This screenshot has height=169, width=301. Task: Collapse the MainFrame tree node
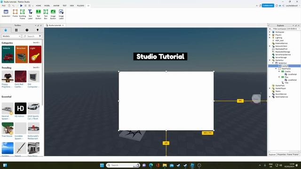point(276,69)
